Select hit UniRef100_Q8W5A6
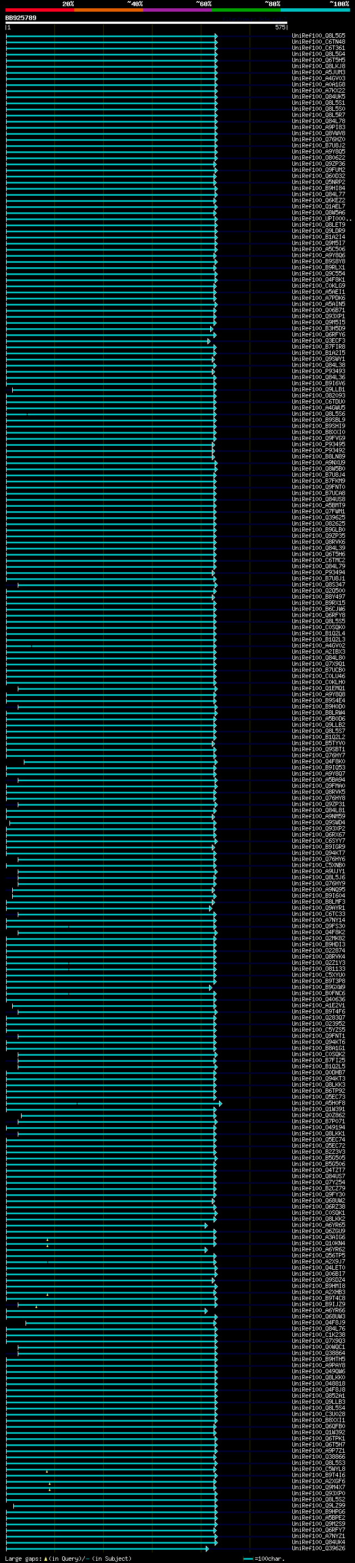Viewport: 355px width, 1563px height. coord(318,212)
